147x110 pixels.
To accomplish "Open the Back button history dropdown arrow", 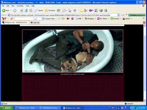I will (x=11, y=10).
